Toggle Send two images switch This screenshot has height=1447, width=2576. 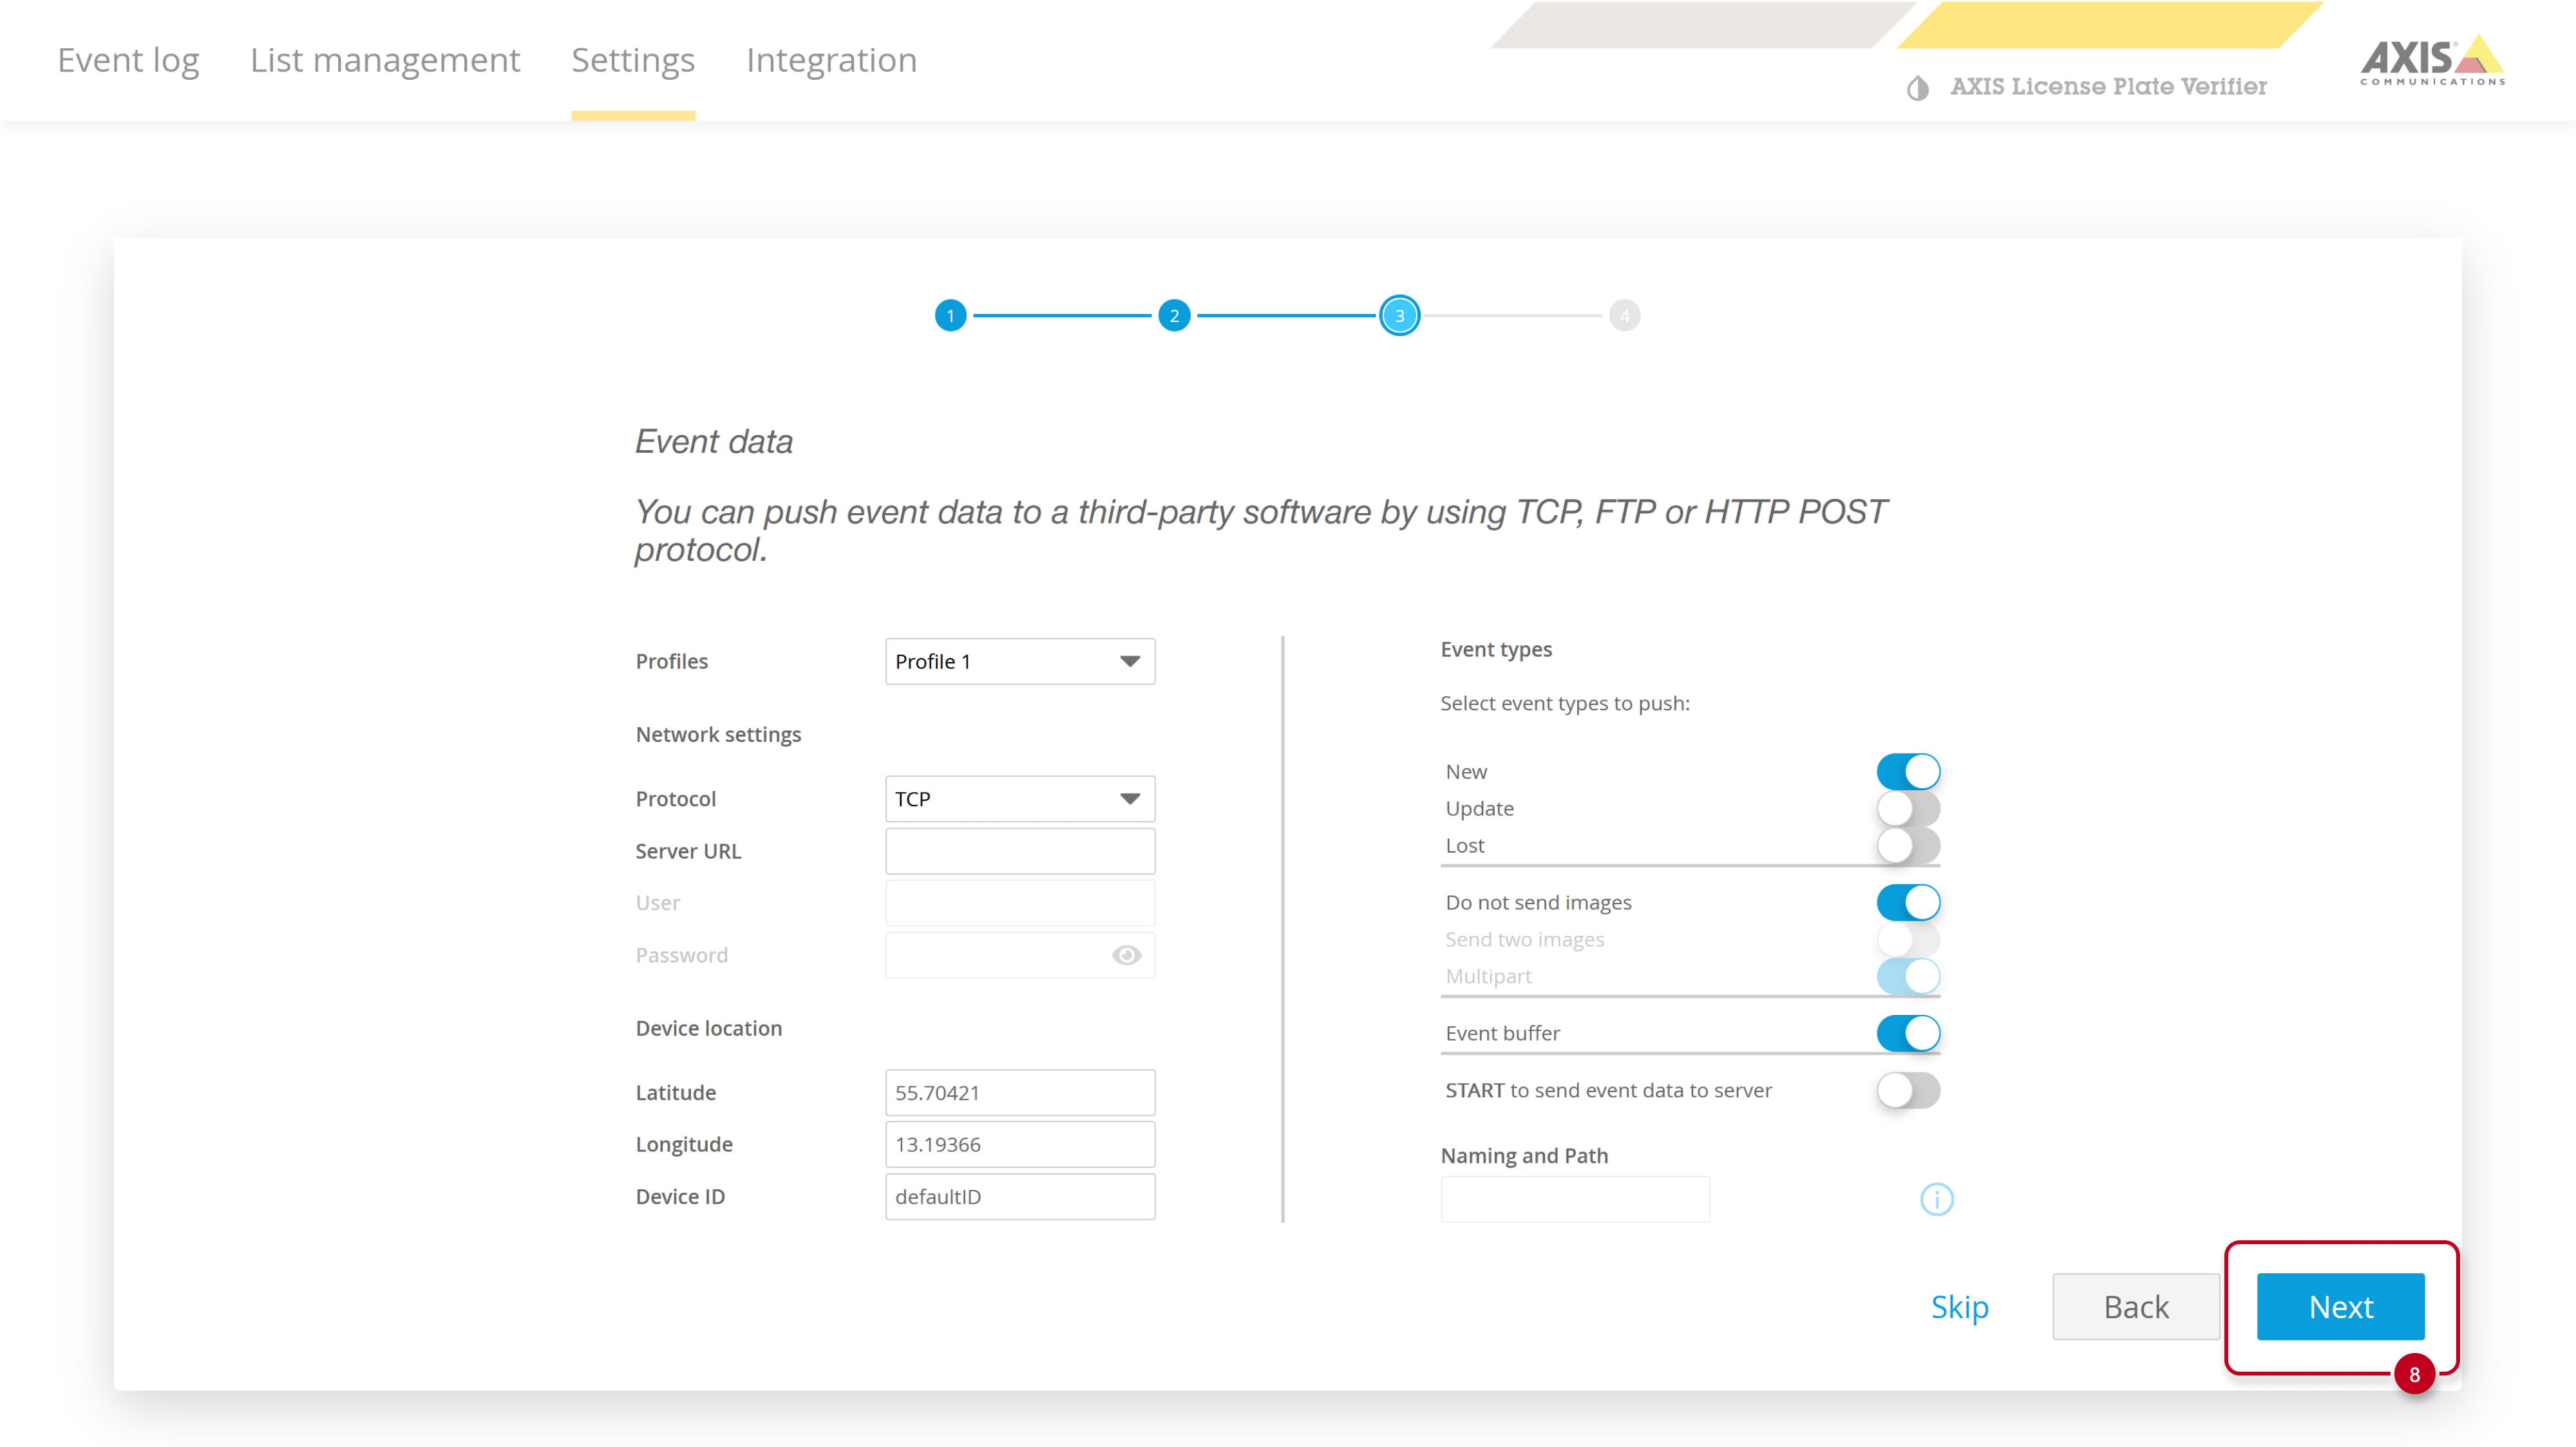click(x=1908, y=939)
